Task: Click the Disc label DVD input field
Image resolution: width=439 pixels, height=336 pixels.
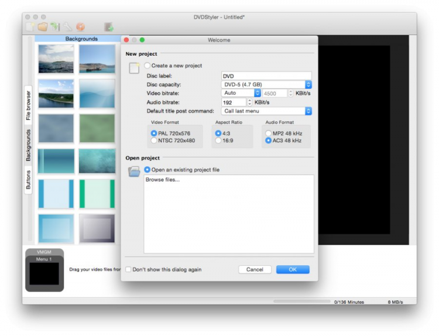Action: 266,76
